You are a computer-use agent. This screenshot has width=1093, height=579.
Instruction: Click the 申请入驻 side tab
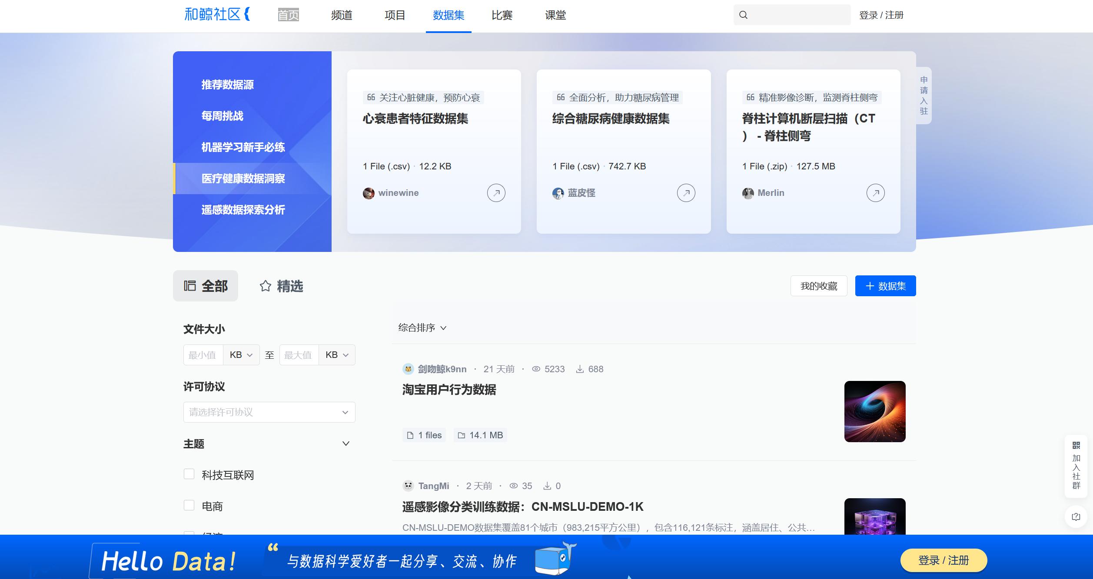click(x=924, y=95)
